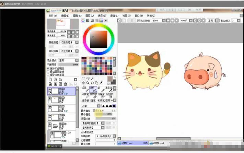Show the RGB slider panel
This screenshot has height=153, width=244.
(88, 21)
